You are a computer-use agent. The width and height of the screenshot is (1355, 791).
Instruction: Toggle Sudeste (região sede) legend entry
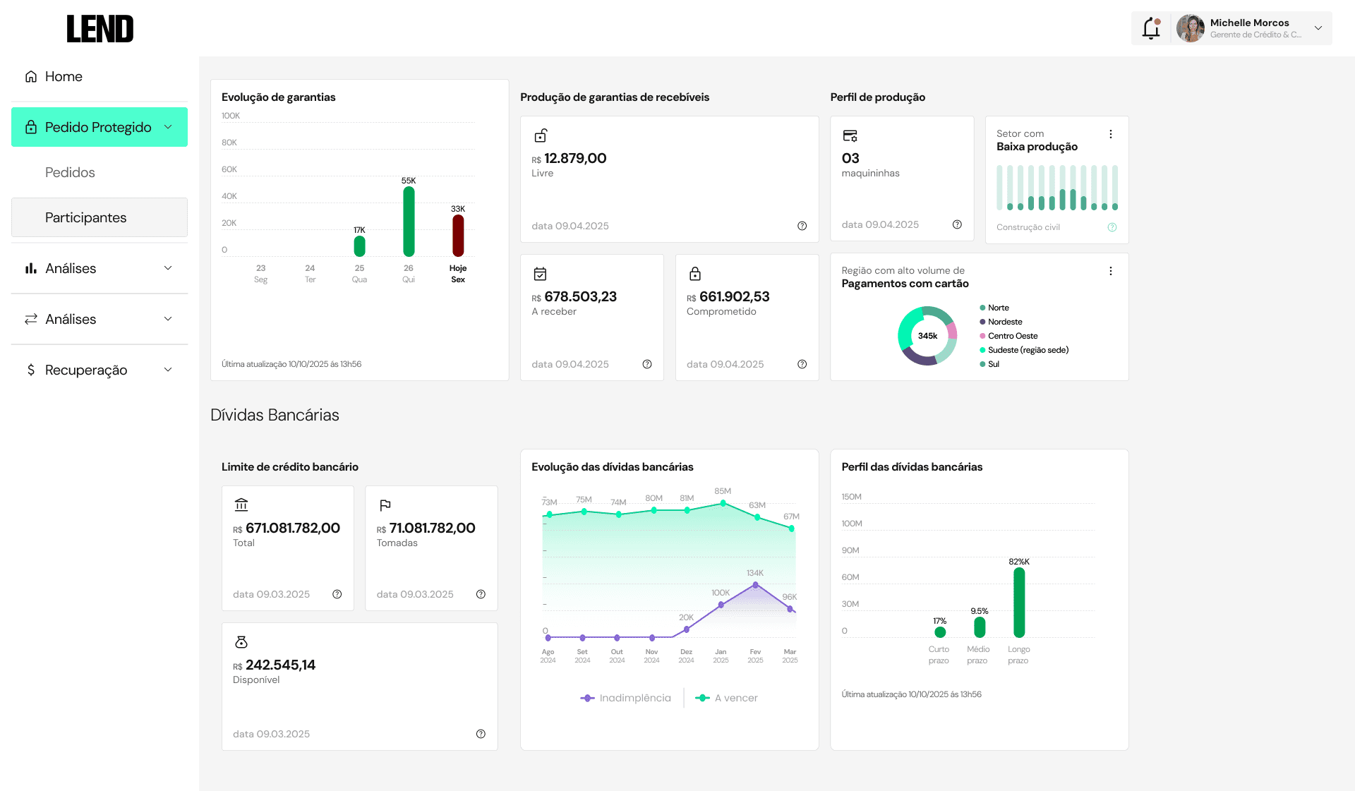point(1024,350)
